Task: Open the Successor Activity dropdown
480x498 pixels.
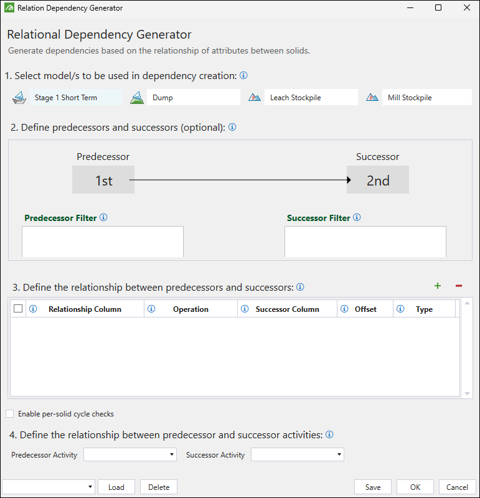Action: 297,455
